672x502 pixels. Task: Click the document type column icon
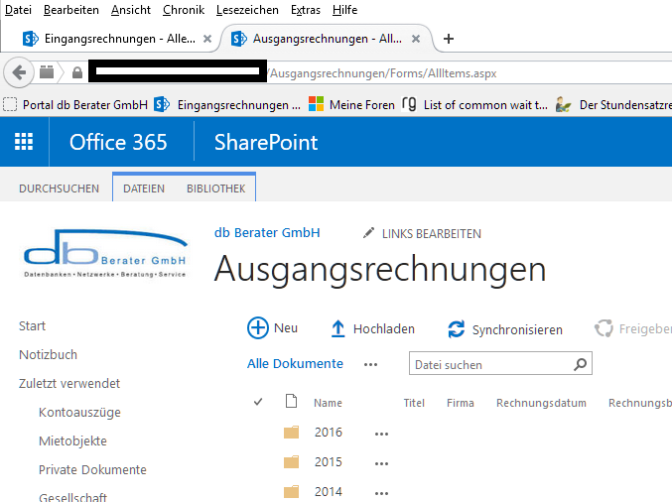[x=292, y=402]
